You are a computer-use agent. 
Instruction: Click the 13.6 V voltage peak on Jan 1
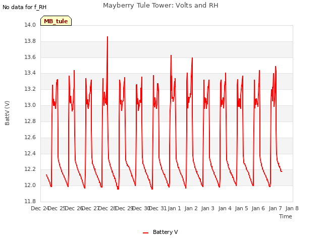coord(171,55)
